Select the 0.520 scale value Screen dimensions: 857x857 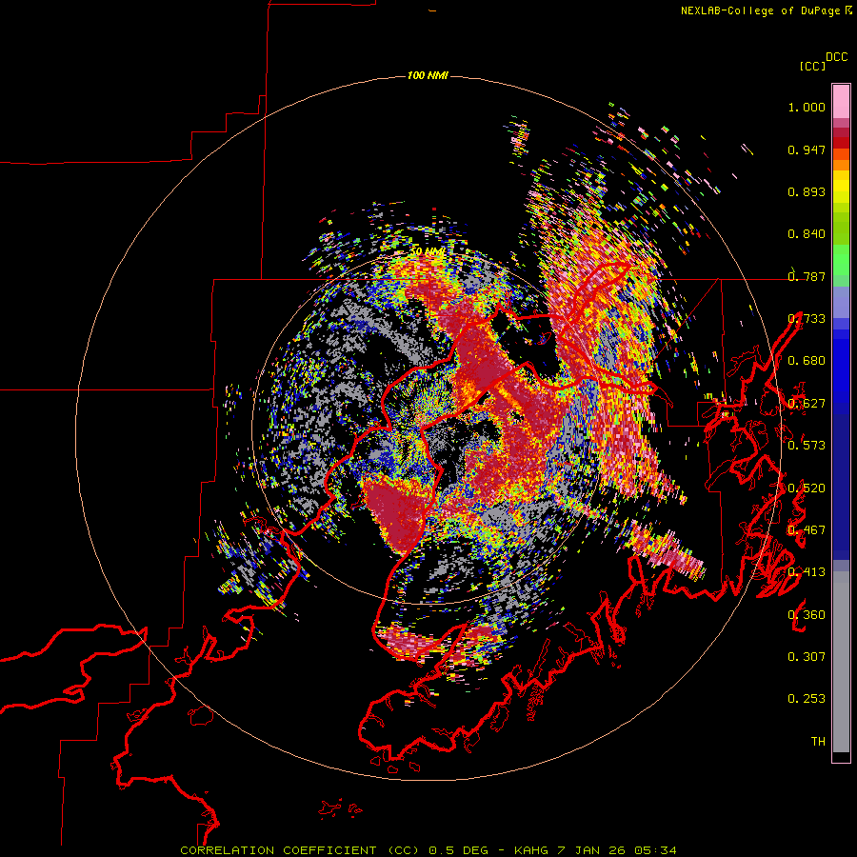(x=807, y=488)
